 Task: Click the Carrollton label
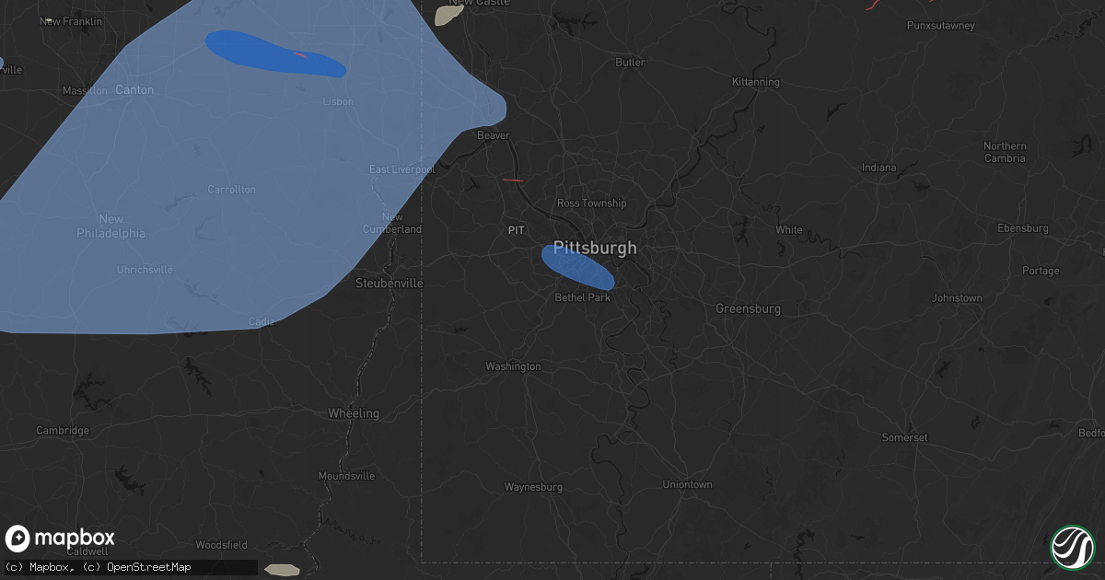(x=232, y=190)
